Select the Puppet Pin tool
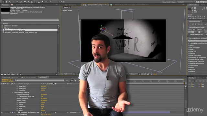The width and height of the screenshot is (207, 116). click(x=51, y=2)
